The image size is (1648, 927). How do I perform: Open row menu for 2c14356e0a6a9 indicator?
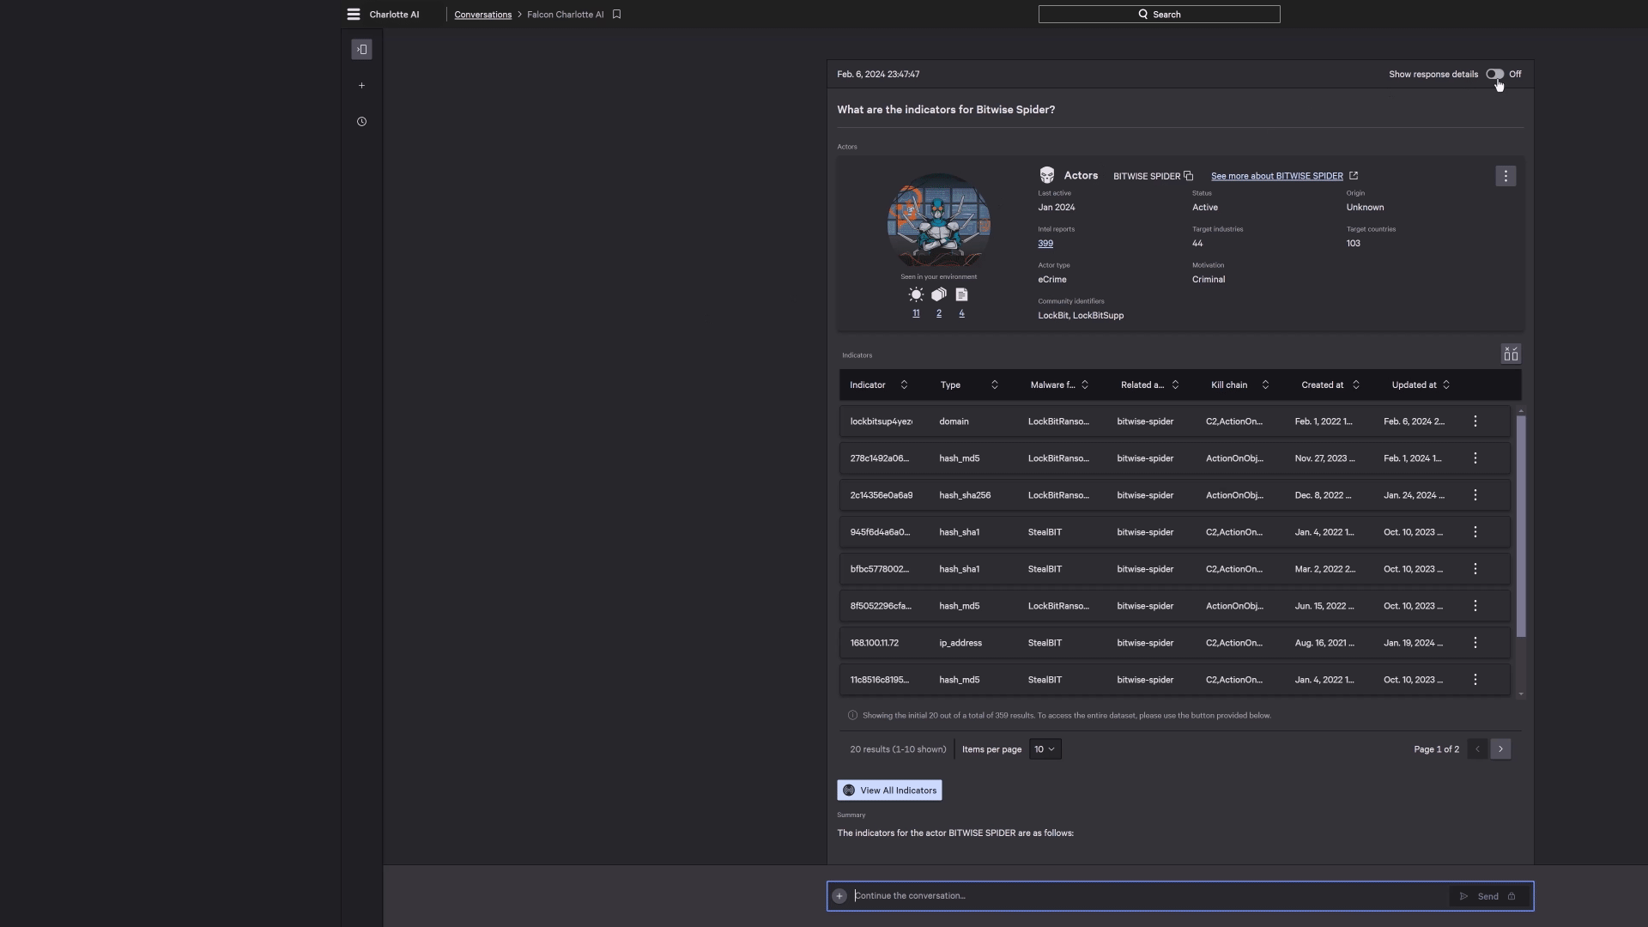pos(1475,495)
